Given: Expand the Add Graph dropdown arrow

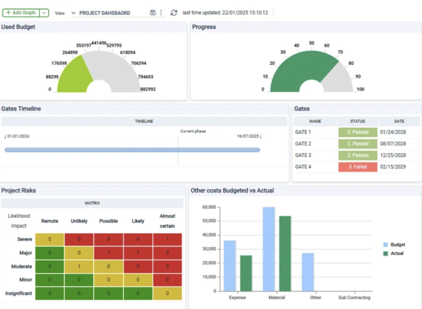Looking at the screenshot, I should click(44, 13).
